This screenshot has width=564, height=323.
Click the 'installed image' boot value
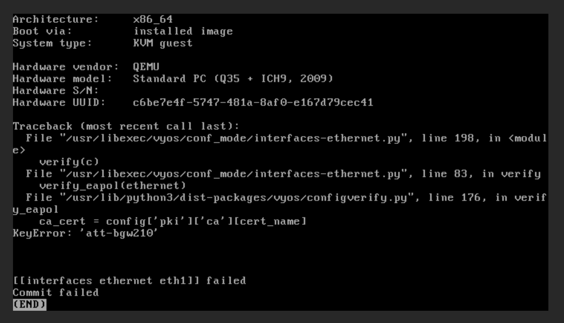click(183, 32)
